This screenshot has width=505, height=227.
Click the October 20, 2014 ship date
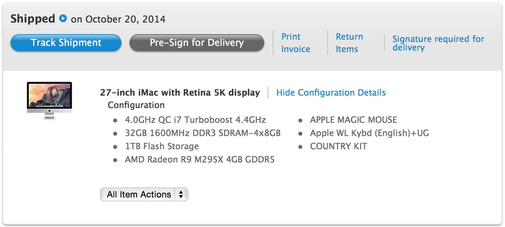[x=125, y=19]
